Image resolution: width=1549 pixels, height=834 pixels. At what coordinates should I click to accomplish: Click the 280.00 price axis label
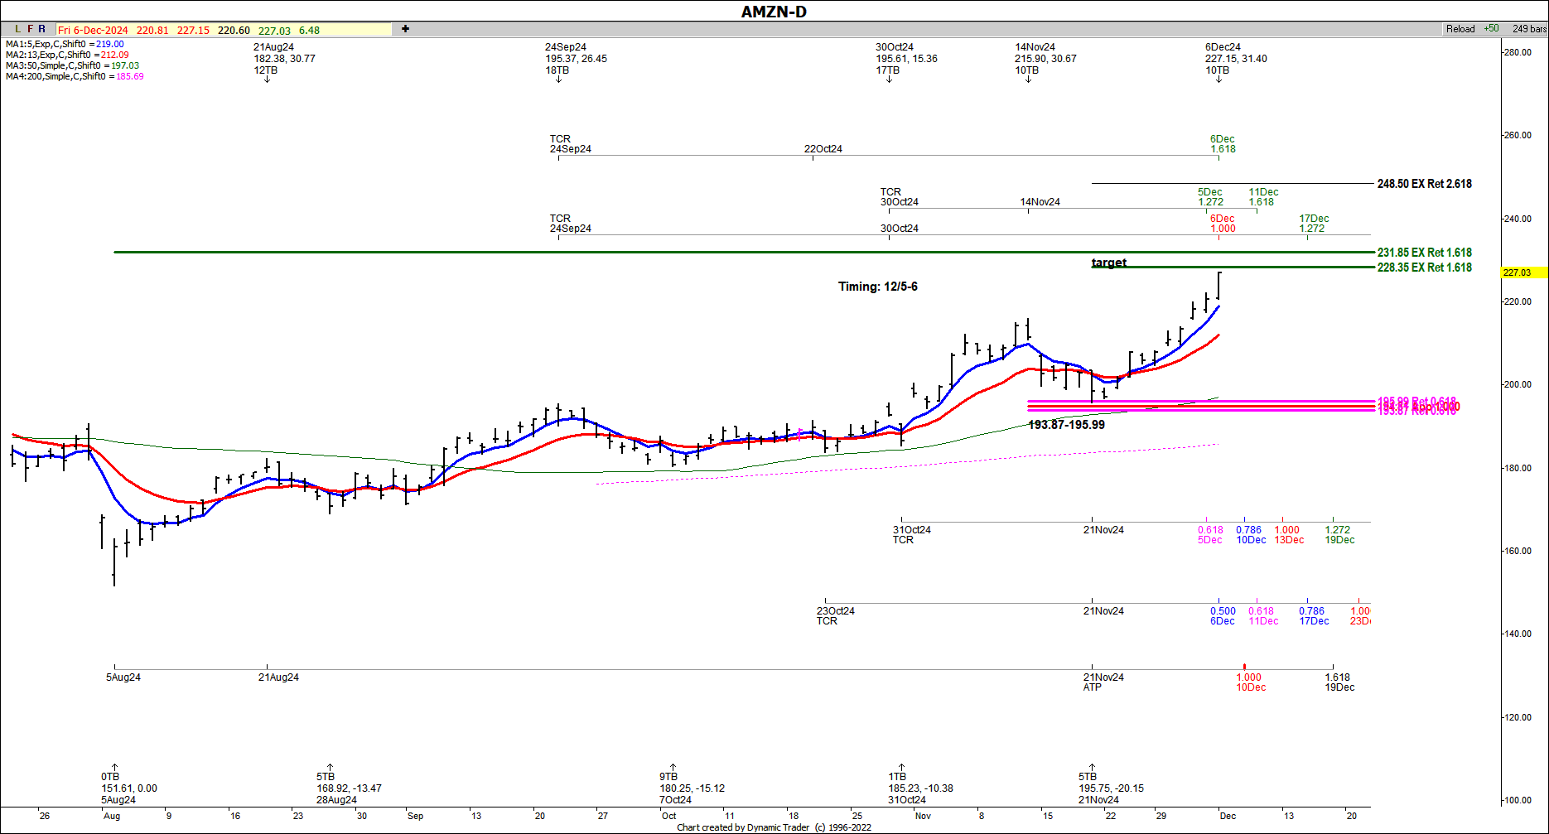(x=1518, y=52)
